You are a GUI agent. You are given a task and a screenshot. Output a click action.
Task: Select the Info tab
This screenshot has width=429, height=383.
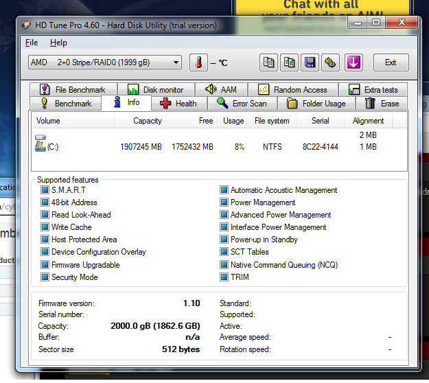pyautogui.click(x=126, y=102)
